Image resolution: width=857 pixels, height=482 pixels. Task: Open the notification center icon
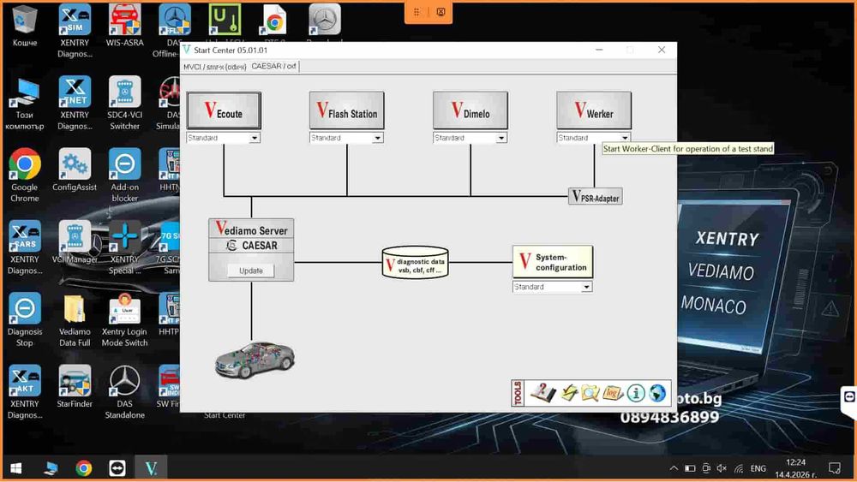835,468
